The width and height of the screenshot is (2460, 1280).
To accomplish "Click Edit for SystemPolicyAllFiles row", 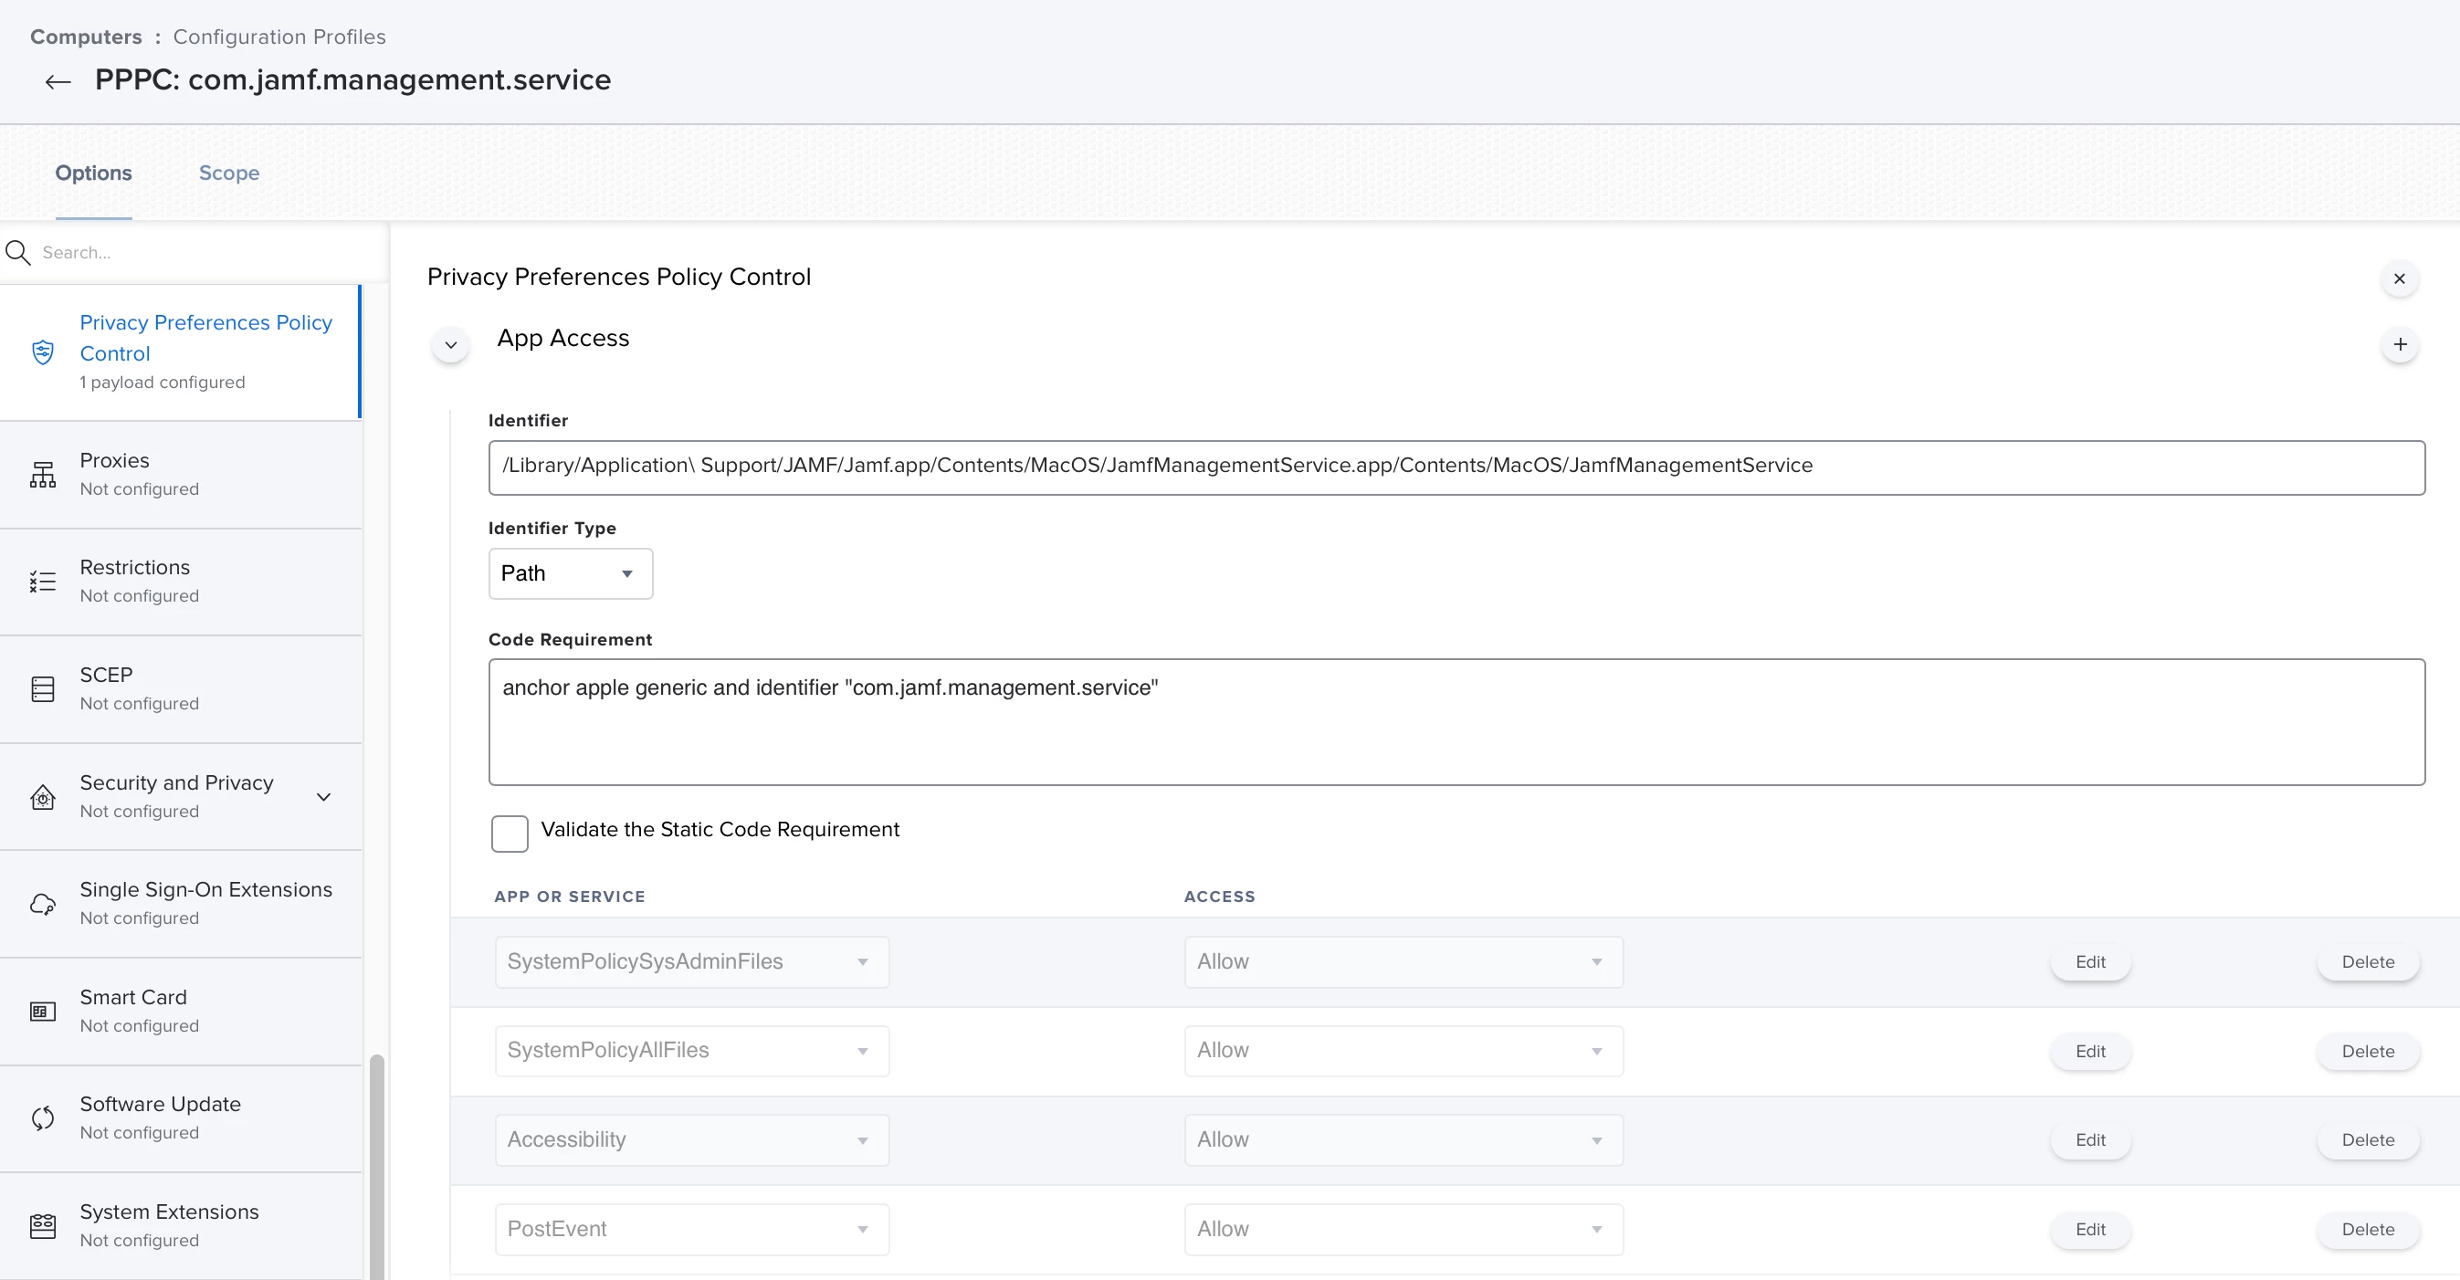I will (2090, 1051).
